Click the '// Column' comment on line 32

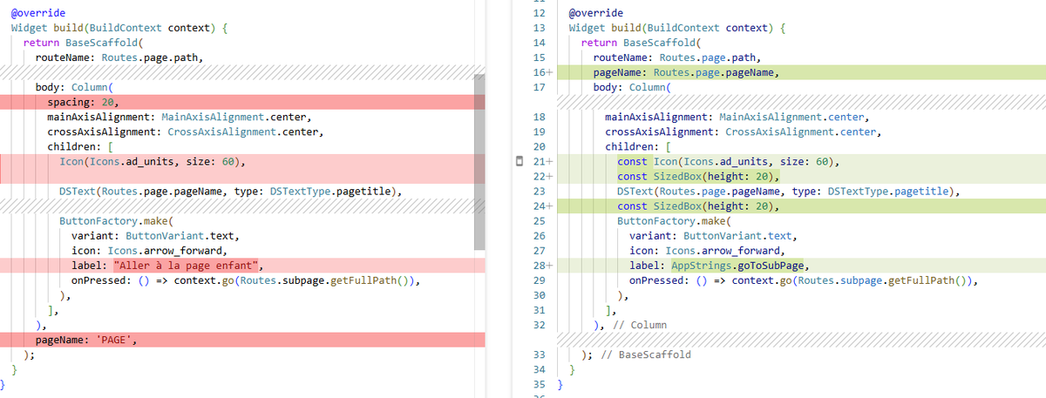point(641,325)
